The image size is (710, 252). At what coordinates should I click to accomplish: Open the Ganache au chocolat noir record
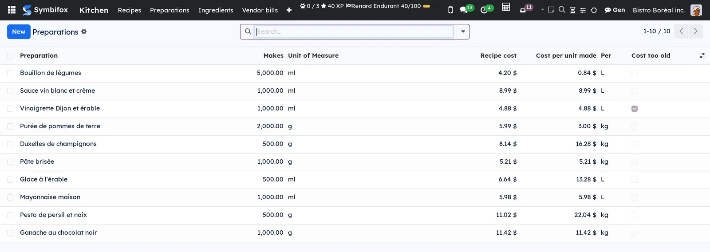tap(59, 232)
